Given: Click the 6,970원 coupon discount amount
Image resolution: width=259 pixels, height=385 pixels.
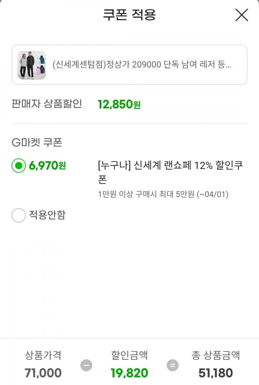Looking at the screenshot, I should tap(47, 166).
